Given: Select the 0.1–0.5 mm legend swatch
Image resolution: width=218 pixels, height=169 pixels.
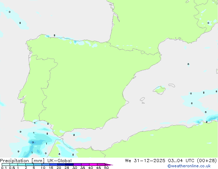Looking at the screenshot, I should click(6, 165).
